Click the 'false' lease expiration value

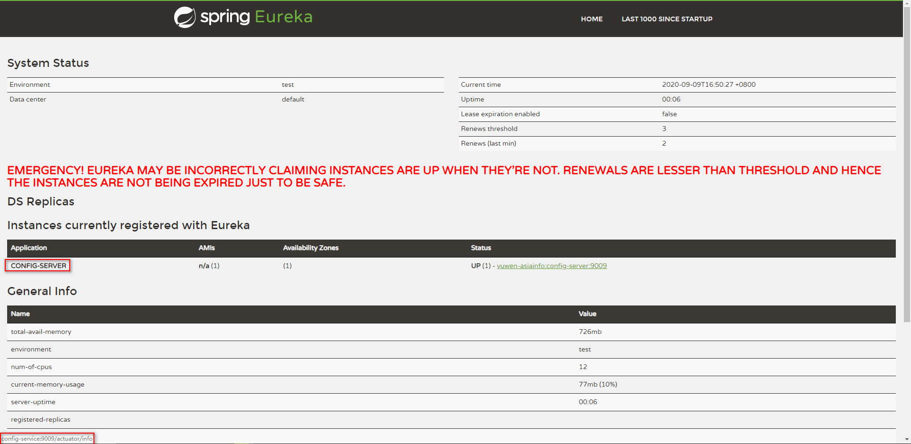pyautogui.click(x=669, y=114)
